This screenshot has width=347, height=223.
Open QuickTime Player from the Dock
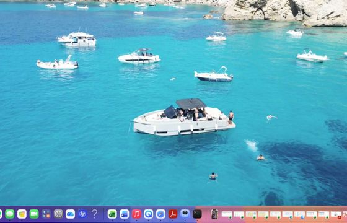(x=149, y=214)
